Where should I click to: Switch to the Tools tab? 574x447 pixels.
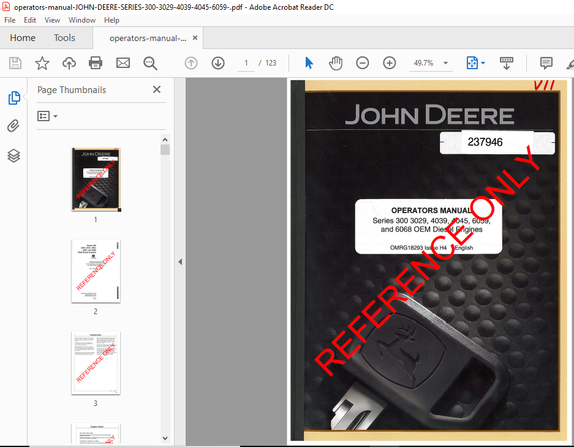pyautogui.click(x=64, y=38)
